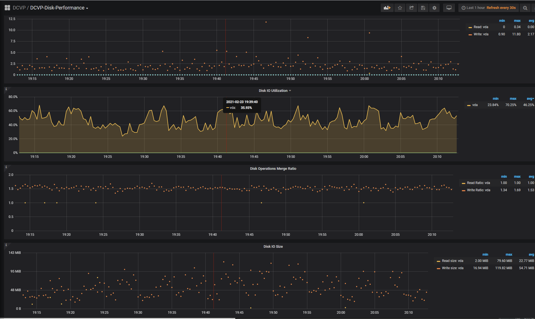Toggle Read: vda series visibility
The width and height of the screenshot is (535, 319).
pos(481,27)
